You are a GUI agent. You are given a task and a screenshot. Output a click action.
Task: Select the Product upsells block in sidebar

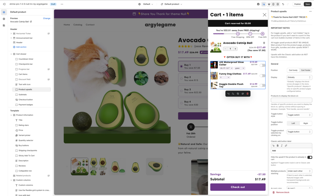coord(32,89)
